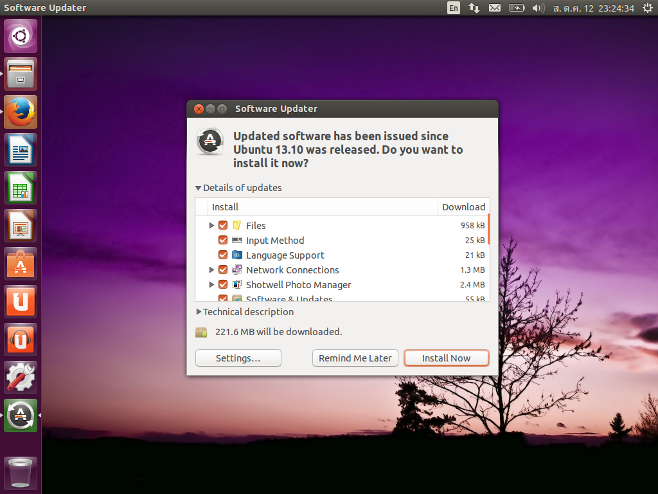This screenshot has height=494, width=658.
Task: Open the battery status indicator
Action: (x=517, y=8)
